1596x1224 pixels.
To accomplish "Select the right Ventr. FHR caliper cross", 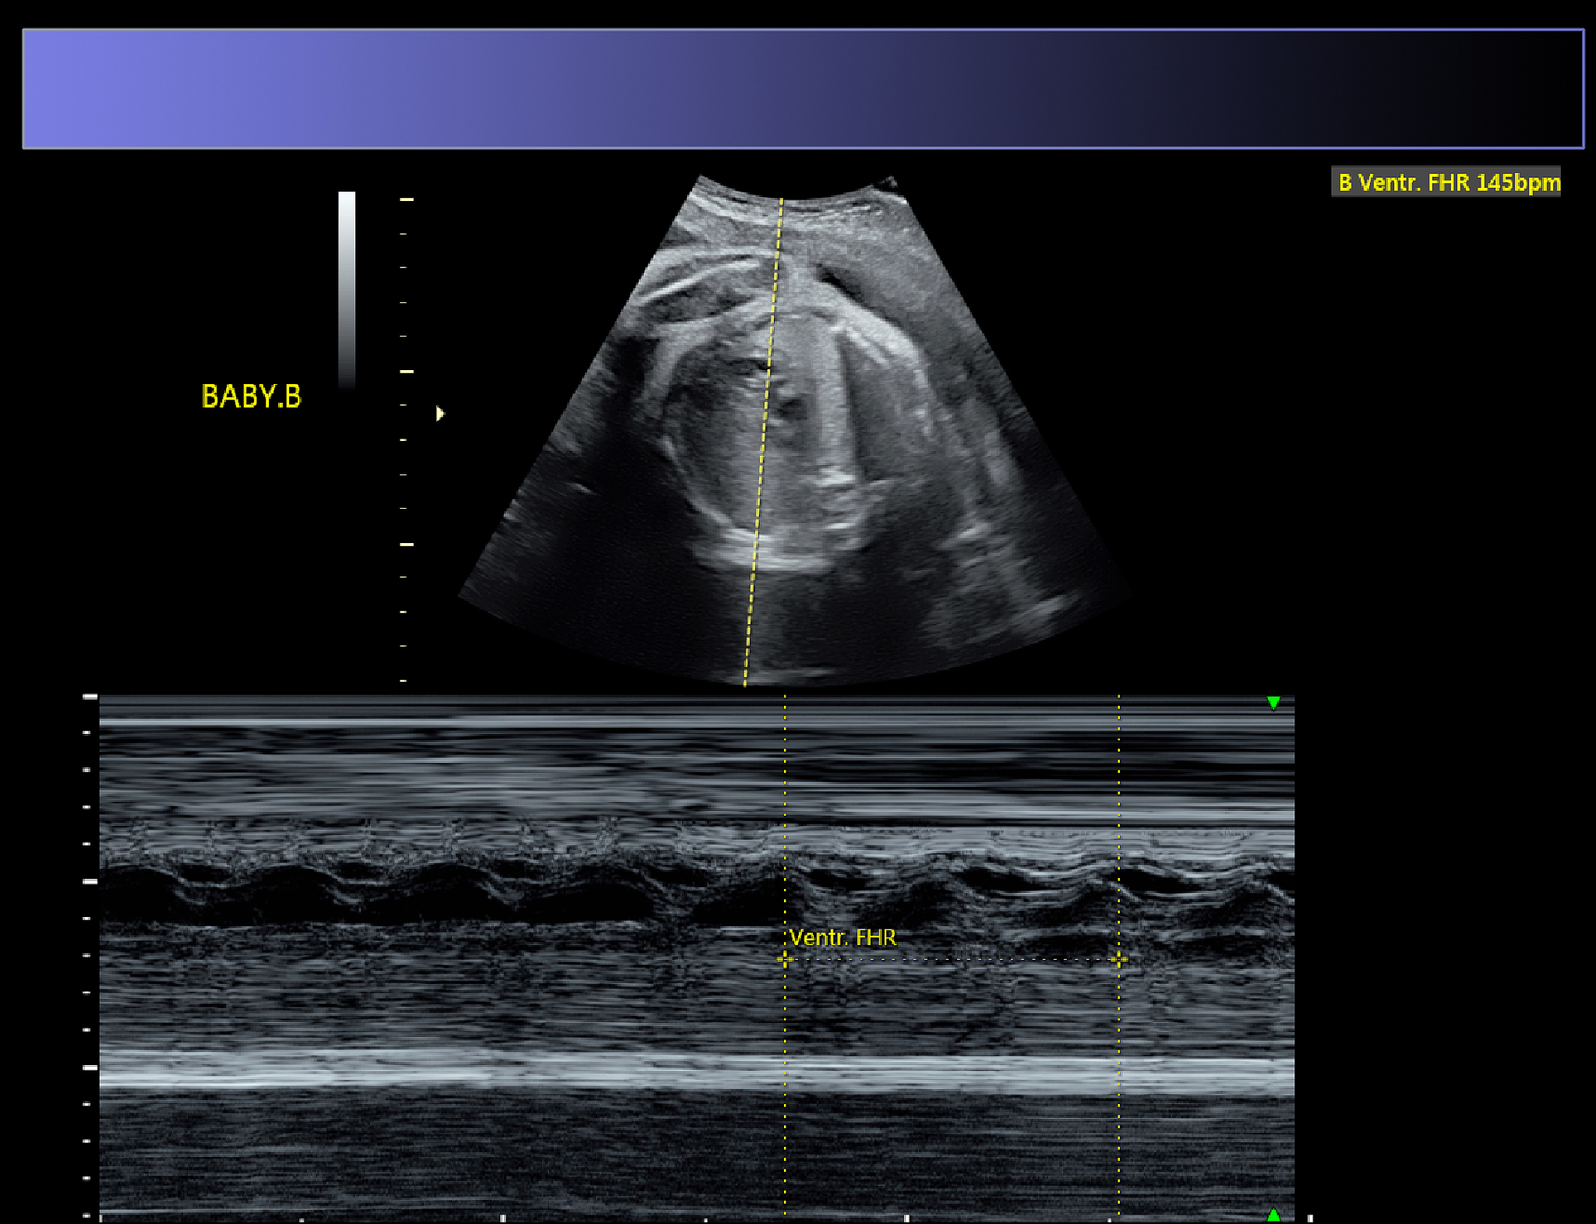I will (x=1118, y=960).
